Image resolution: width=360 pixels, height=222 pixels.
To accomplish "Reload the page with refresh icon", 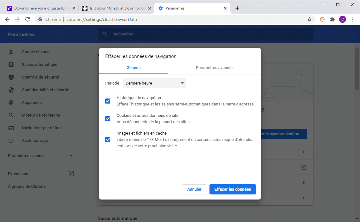I will [x=28, y=20].
